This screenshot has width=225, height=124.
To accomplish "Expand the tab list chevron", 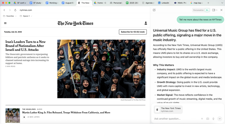I will pos(222,3).
